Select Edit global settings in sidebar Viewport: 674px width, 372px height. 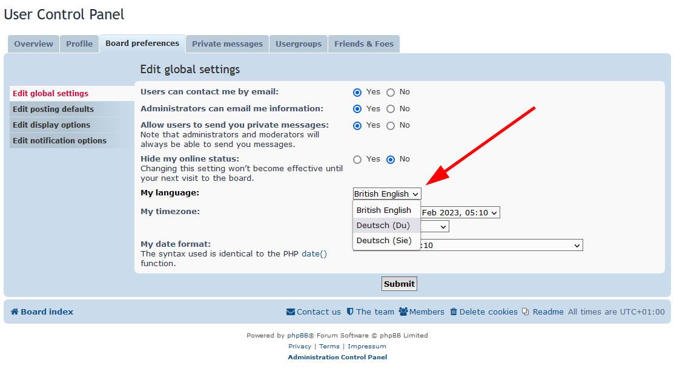(72, 94)
